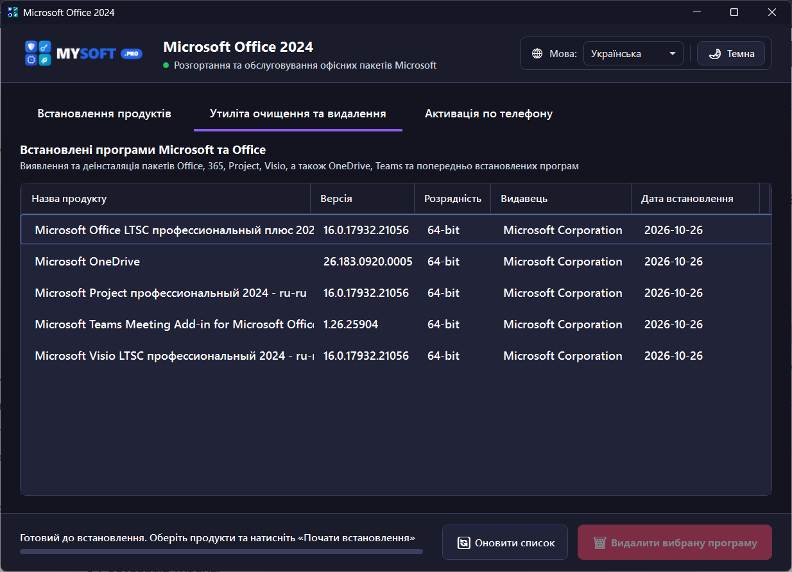The height and width of the screenshot is (572, 792).
Task: Select the Microsoft Teams Meeting Add-in row
Action: point(396,324)
